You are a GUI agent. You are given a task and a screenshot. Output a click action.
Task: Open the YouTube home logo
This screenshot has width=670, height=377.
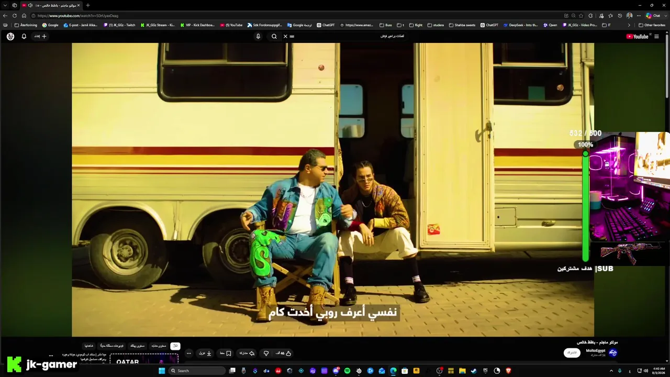pos(637,37)
